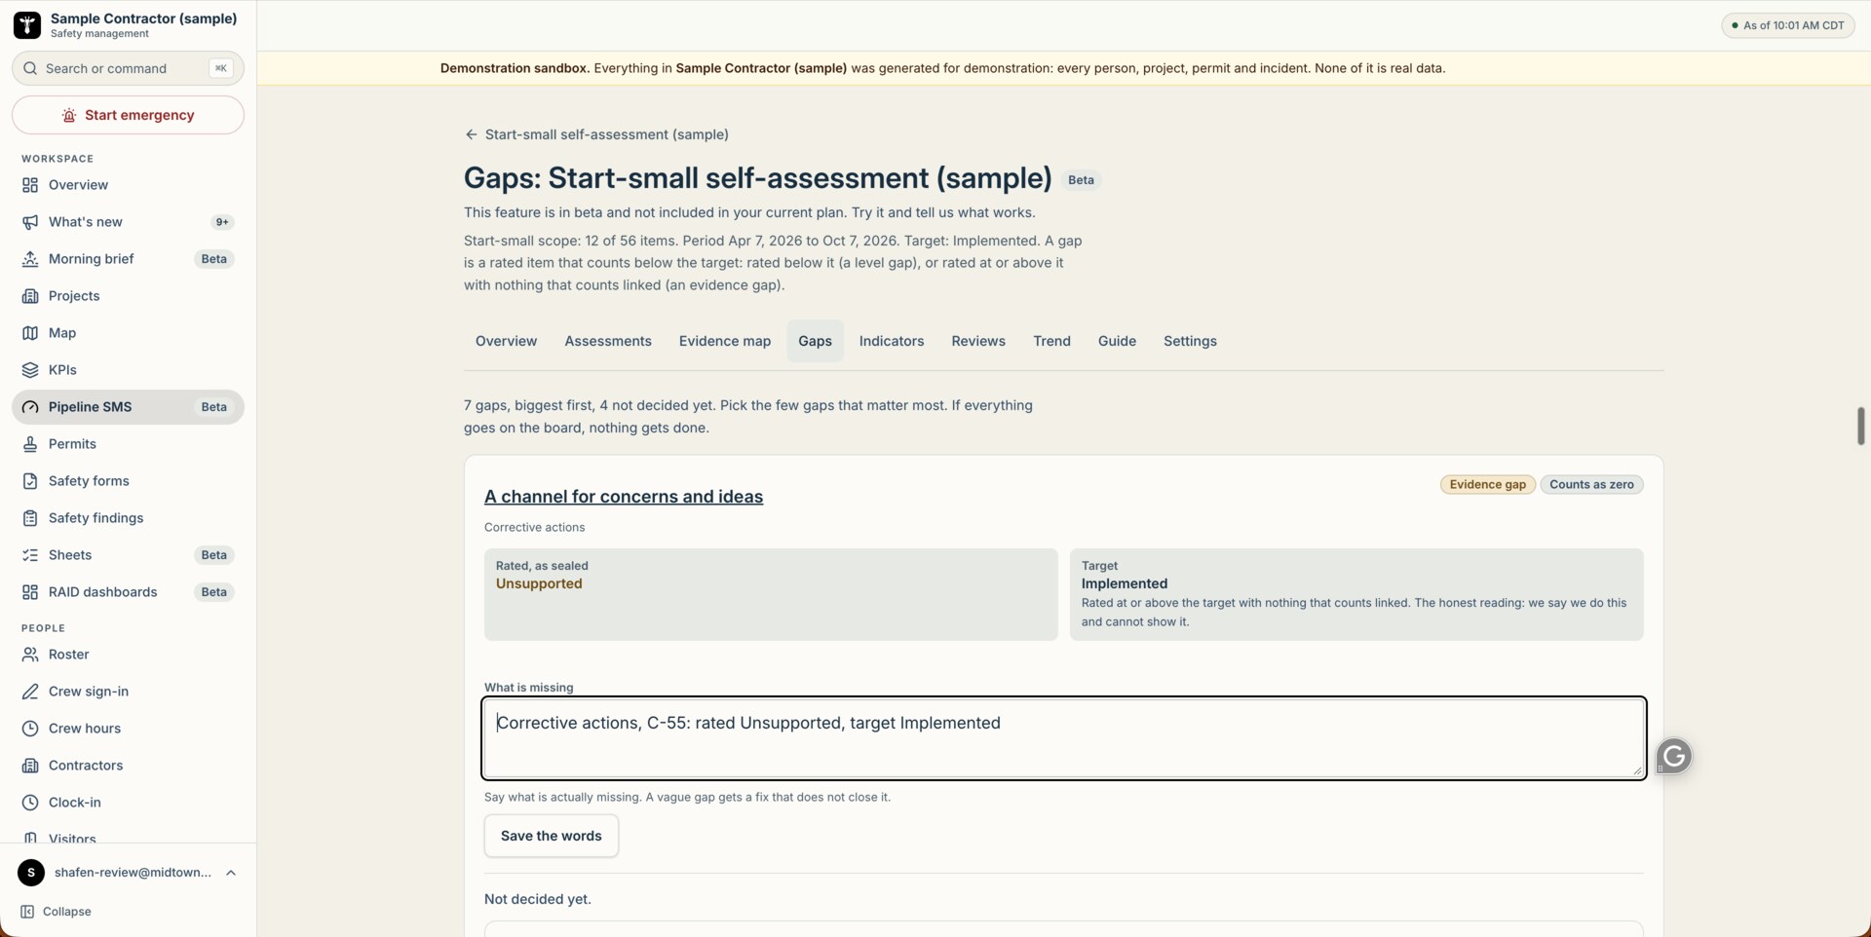Open the Safety forms document icon
Screen dimensions: 1871x937
coord(30,481)
